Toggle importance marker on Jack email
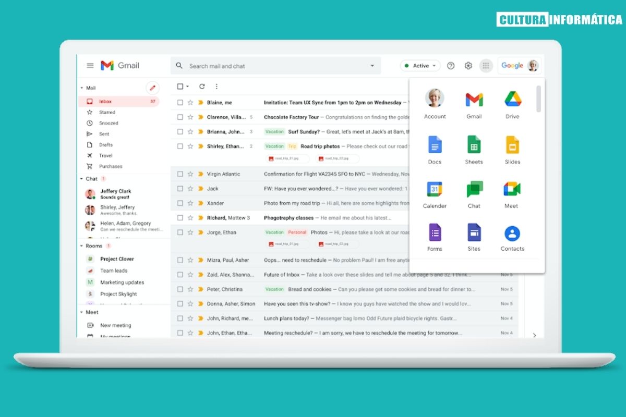The width and height of the screenshot is (626, 417). 200,189
